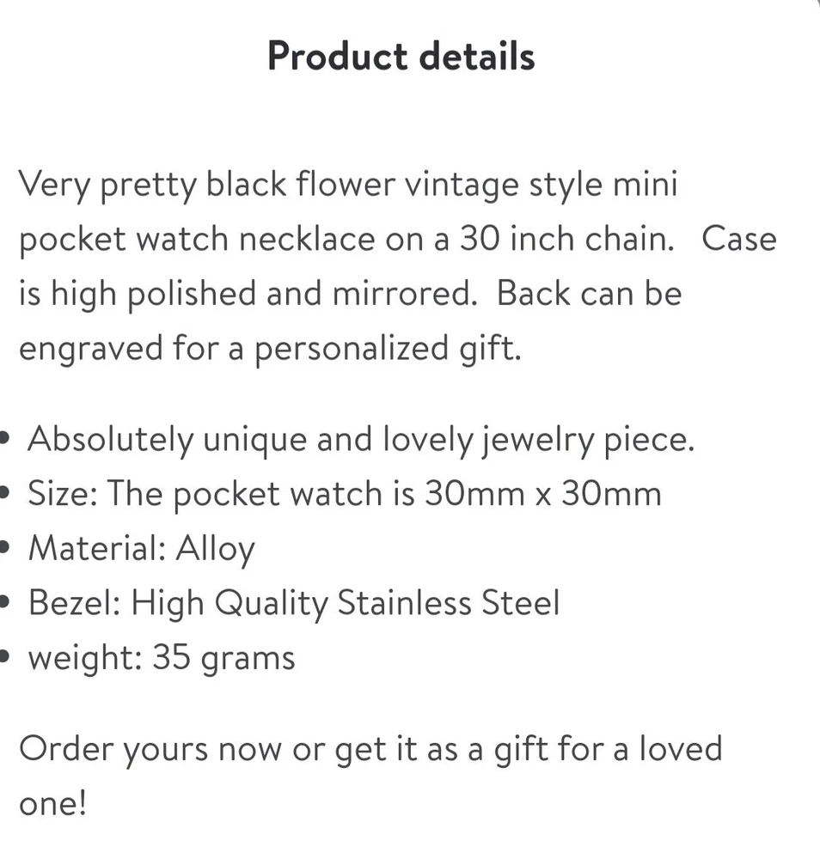Click the bullet dot beside 'Size'
This screenshot has width=820, height=859.
[5, 495]
